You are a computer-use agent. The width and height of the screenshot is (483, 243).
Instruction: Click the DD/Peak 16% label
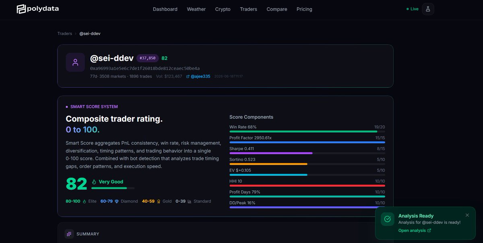[242, 203]
